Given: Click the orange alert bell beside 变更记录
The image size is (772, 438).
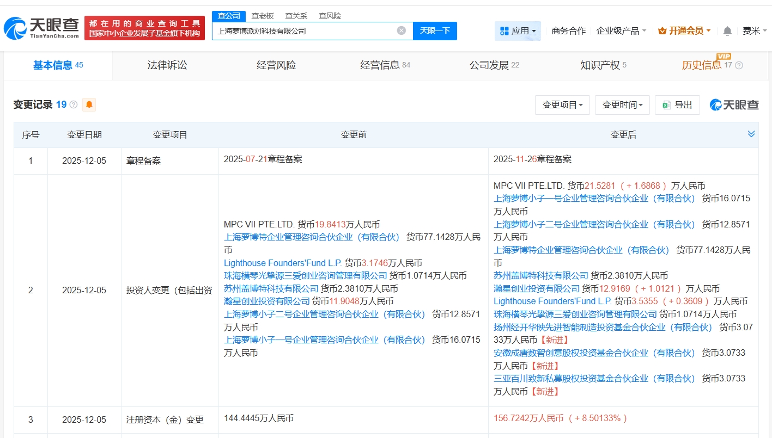Looking at the screenshot, I should pos(88,104).
